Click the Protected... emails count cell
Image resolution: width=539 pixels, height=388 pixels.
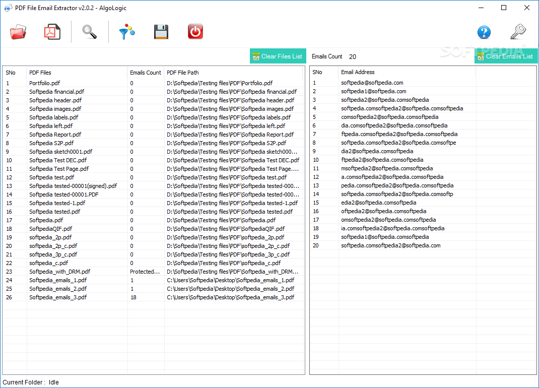(x=145, y=272)
